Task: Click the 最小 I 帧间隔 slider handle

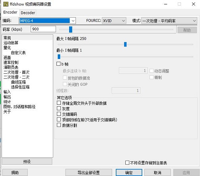Action: pyautogui.click(x=59, y=57)
